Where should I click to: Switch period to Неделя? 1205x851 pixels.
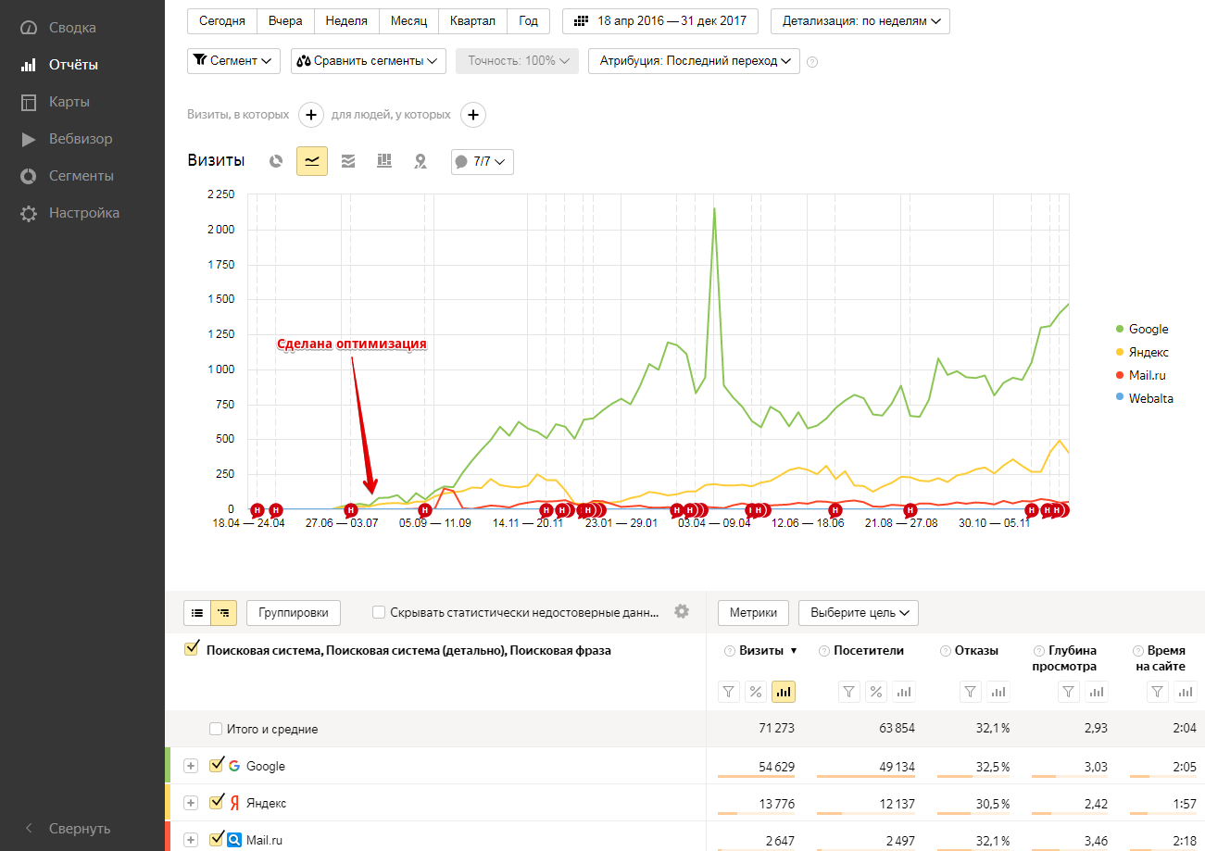(346, 20)
